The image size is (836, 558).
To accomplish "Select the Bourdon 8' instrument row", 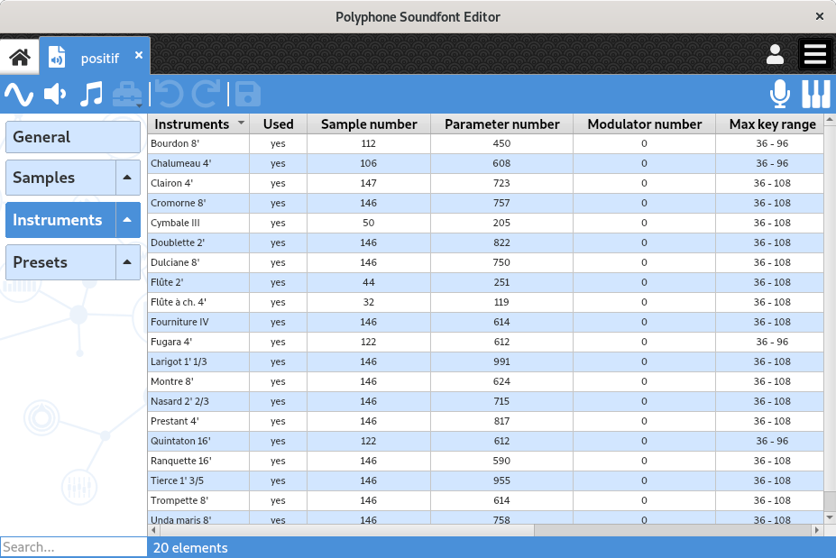I will pyautogui.click(x=486, y=143).
